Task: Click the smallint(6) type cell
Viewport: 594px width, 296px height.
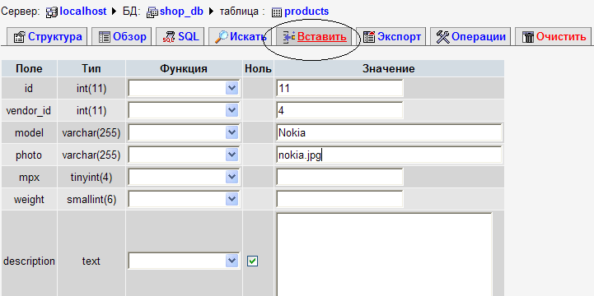Action: [x=91, y=200]
